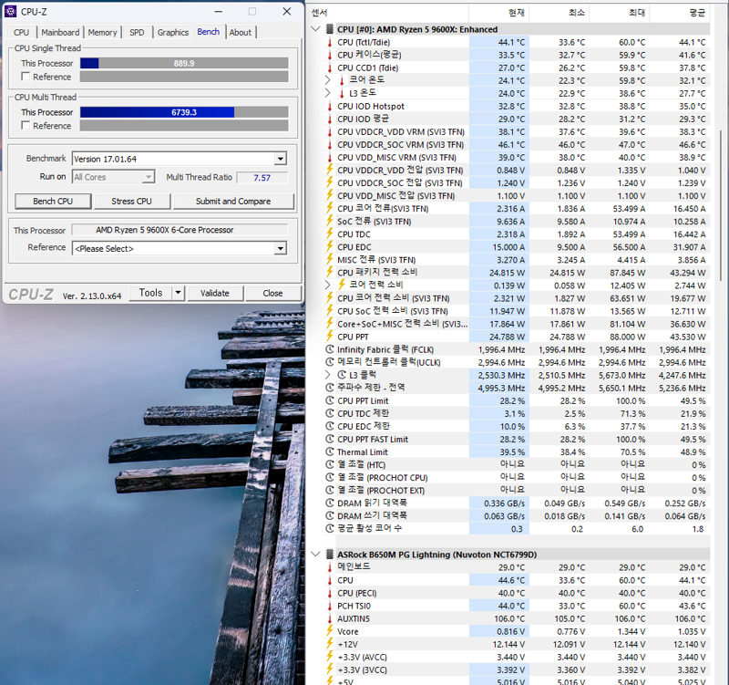Switch to the Graphics tab

(x=173, y=32)
